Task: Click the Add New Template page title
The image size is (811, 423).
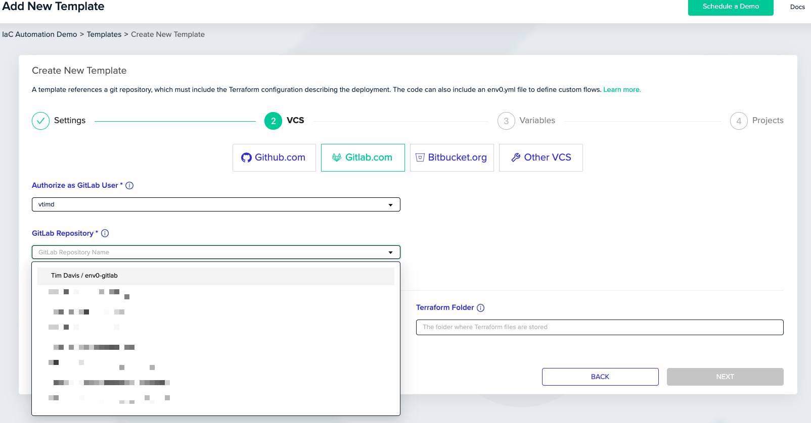Action: (x=53, y=7)
